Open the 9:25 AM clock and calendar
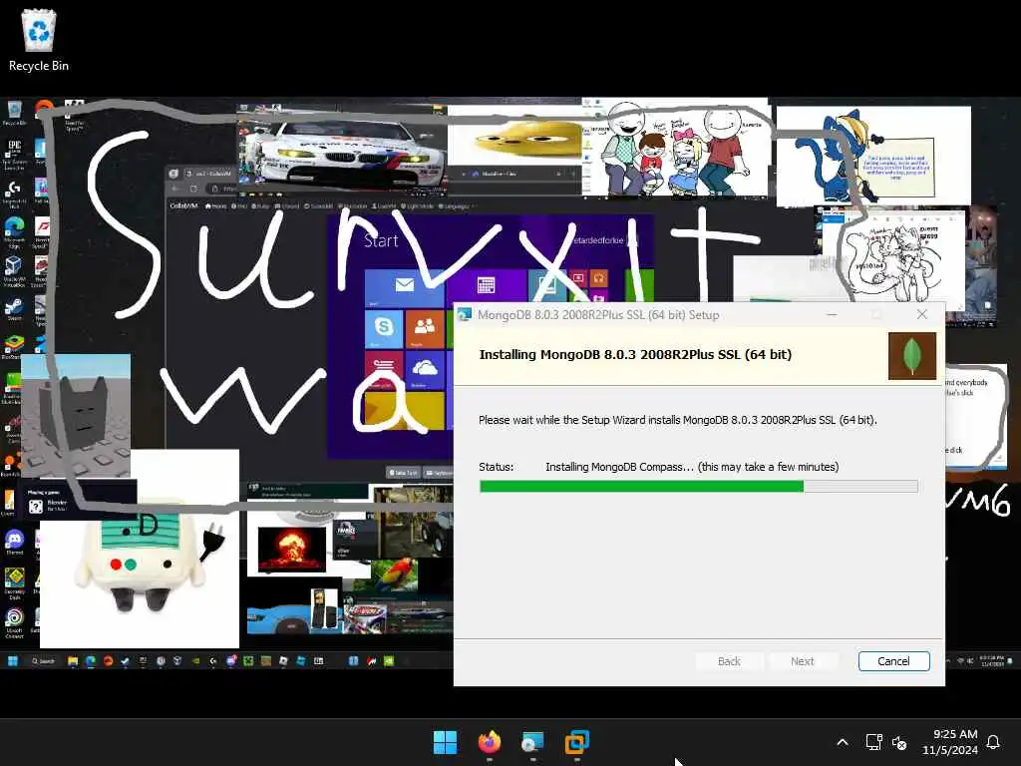 click(950, 742)
